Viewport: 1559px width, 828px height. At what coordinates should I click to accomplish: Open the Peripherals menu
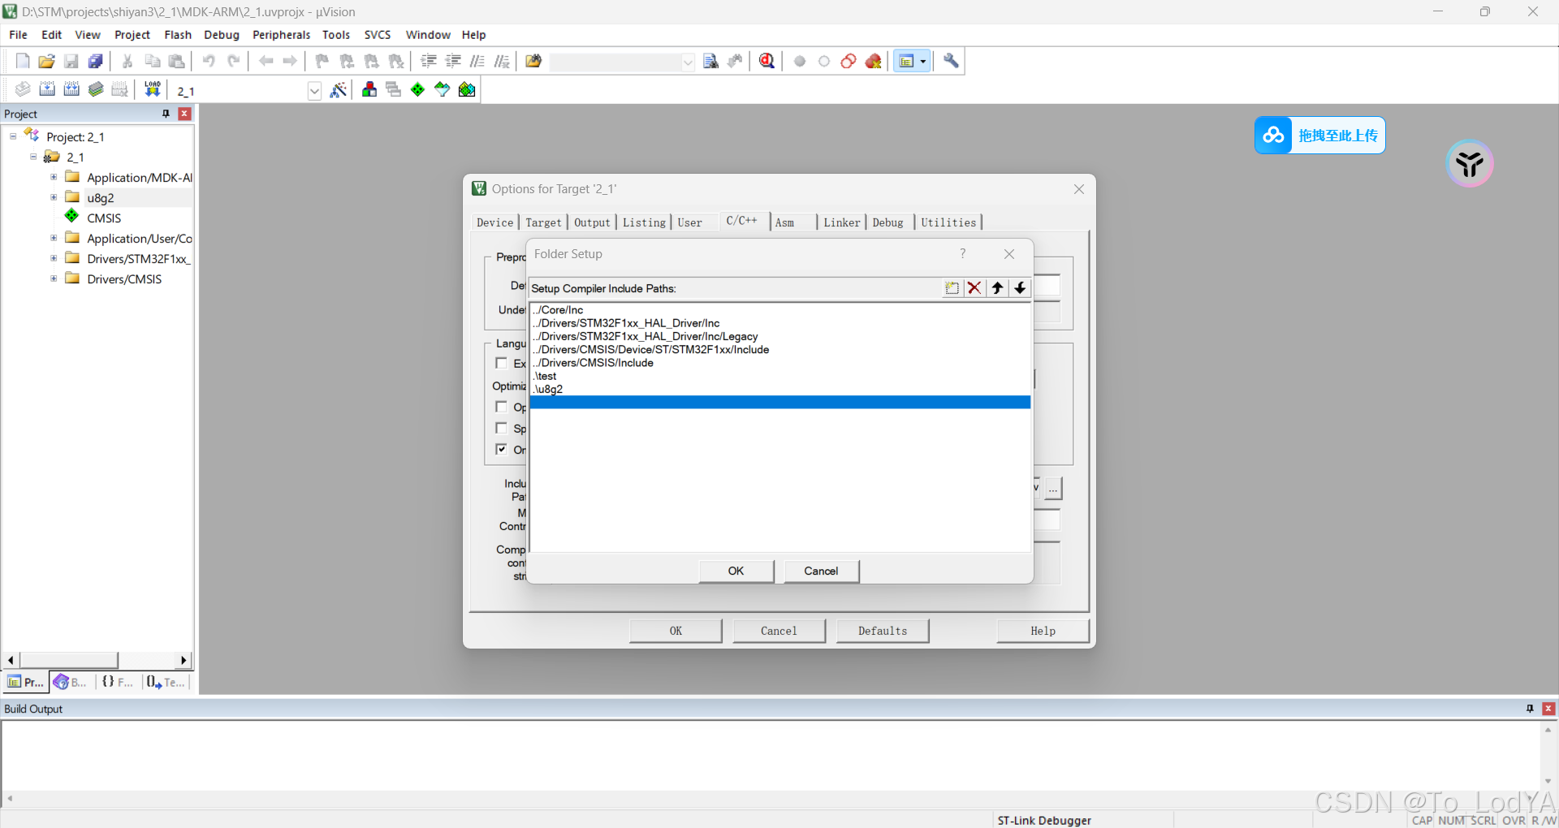click(x=281, y=35)
